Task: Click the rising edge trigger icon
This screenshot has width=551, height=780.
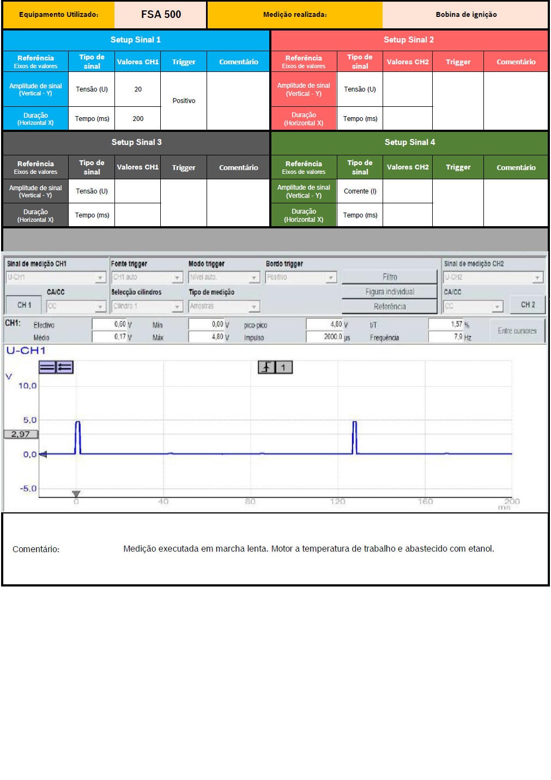Action: [x=266, y=367]
